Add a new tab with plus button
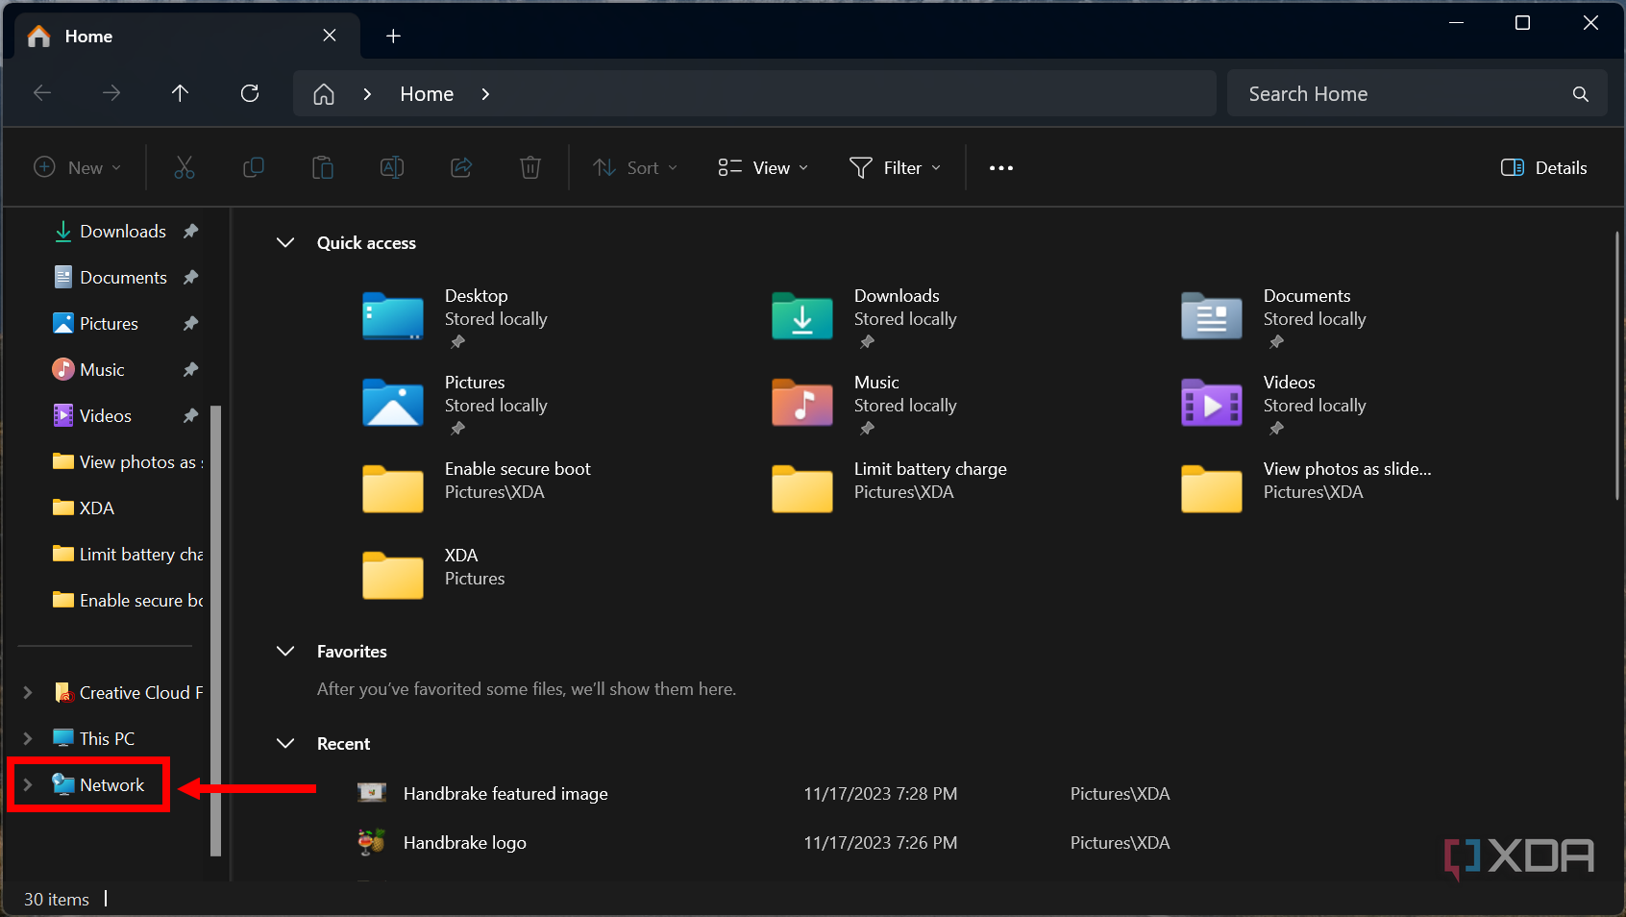The width and height of the screenshot is (1626, 917). pyautogui.click(x=393, y=37)
